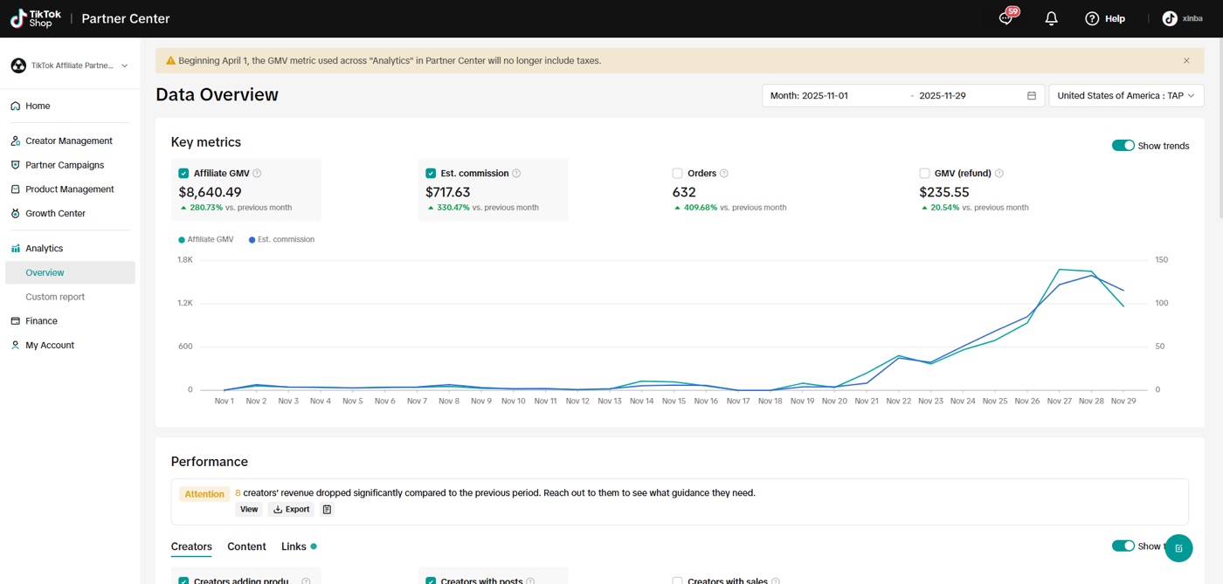
Task: Open the United States of America : TAP dropdown
Action: pyautogui.click(x=1126, y=96)
